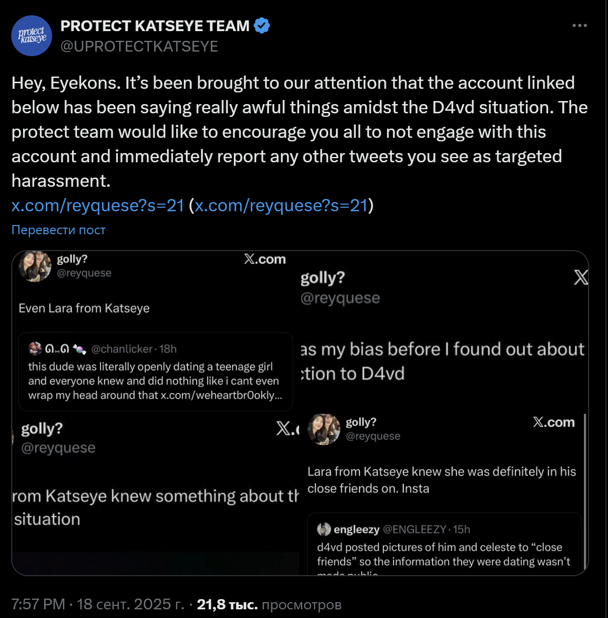This screenshot has height=618, width=608.
Task: Click the X.com logo in bottom-right screenshot
Action: tap(553, 422)
